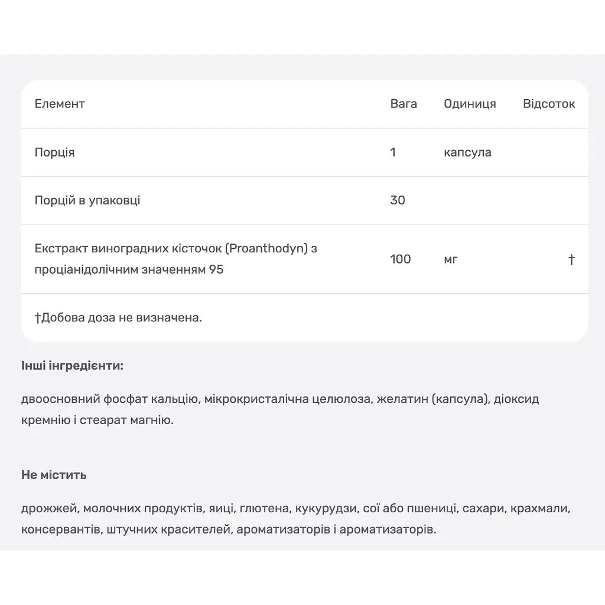Click the 'Добова доза не визначена' footnote
The image size is (605, 605).
(118, 317)
